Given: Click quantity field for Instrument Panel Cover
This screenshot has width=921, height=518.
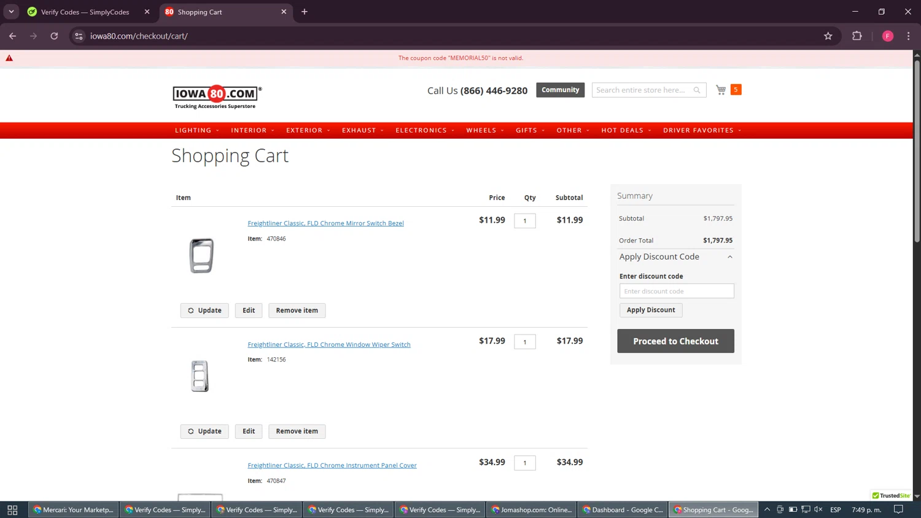Looking at the screenshot, I should point(525,463).
